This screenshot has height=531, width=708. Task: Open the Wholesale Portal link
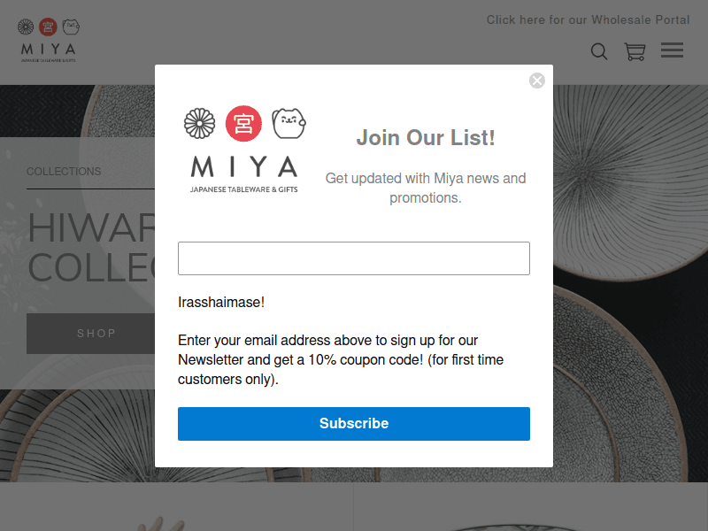588,19
